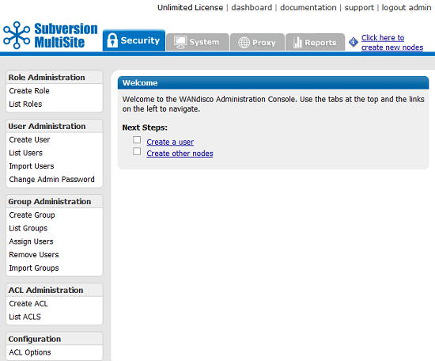Open the Create a user link

pos(170,142)
